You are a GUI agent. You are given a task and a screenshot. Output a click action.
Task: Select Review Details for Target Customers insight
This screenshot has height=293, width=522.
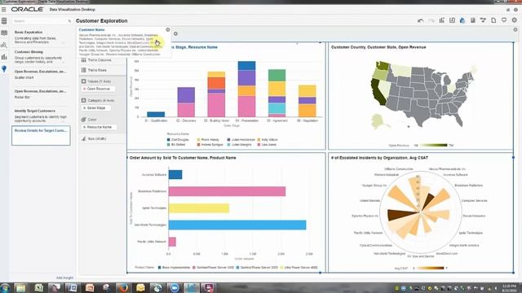click(x=41, y=135)
